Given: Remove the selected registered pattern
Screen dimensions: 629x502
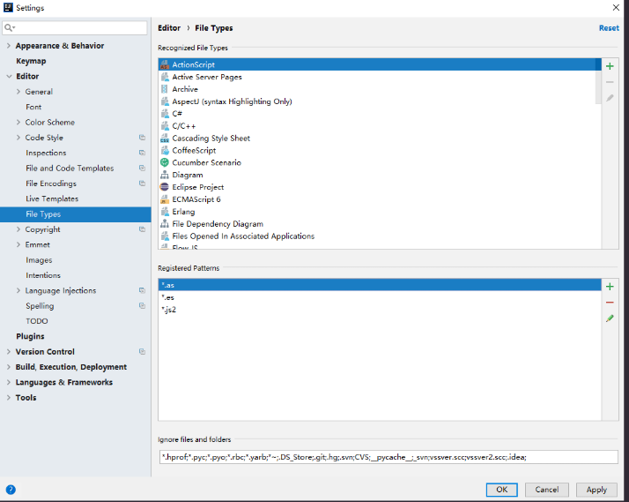Looking at the screenshot, I should (610, 303).
